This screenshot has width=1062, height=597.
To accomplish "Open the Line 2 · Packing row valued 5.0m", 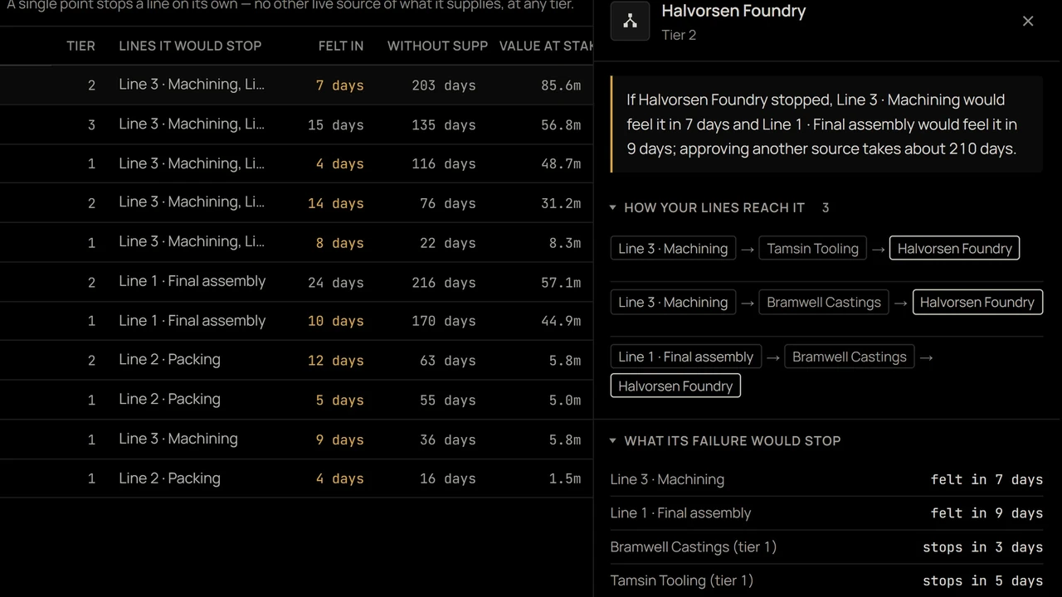I will (x=296, y=400).
